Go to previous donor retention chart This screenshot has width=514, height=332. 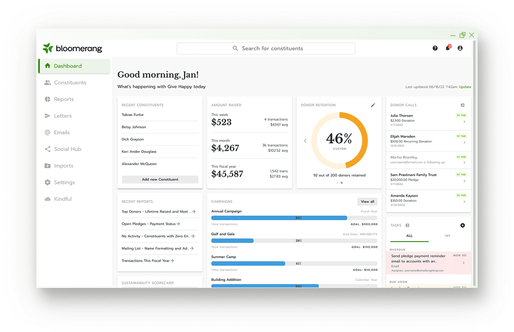pos(305,140)
